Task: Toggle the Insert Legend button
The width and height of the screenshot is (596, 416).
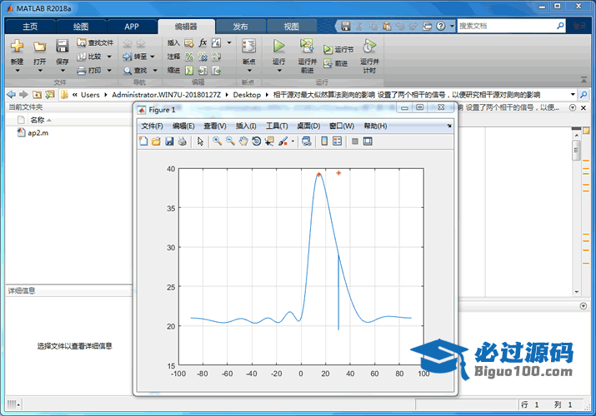Action: [x=337, y=141]
